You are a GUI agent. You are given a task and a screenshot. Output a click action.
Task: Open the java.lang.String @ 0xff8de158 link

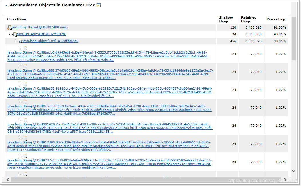[110, 92]
